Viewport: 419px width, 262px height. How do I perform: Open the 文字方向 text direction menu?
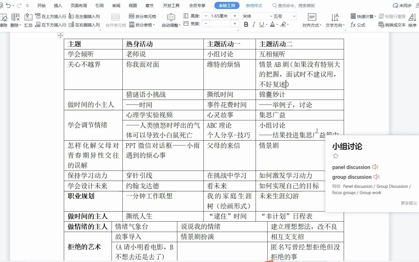pos(335,20)
